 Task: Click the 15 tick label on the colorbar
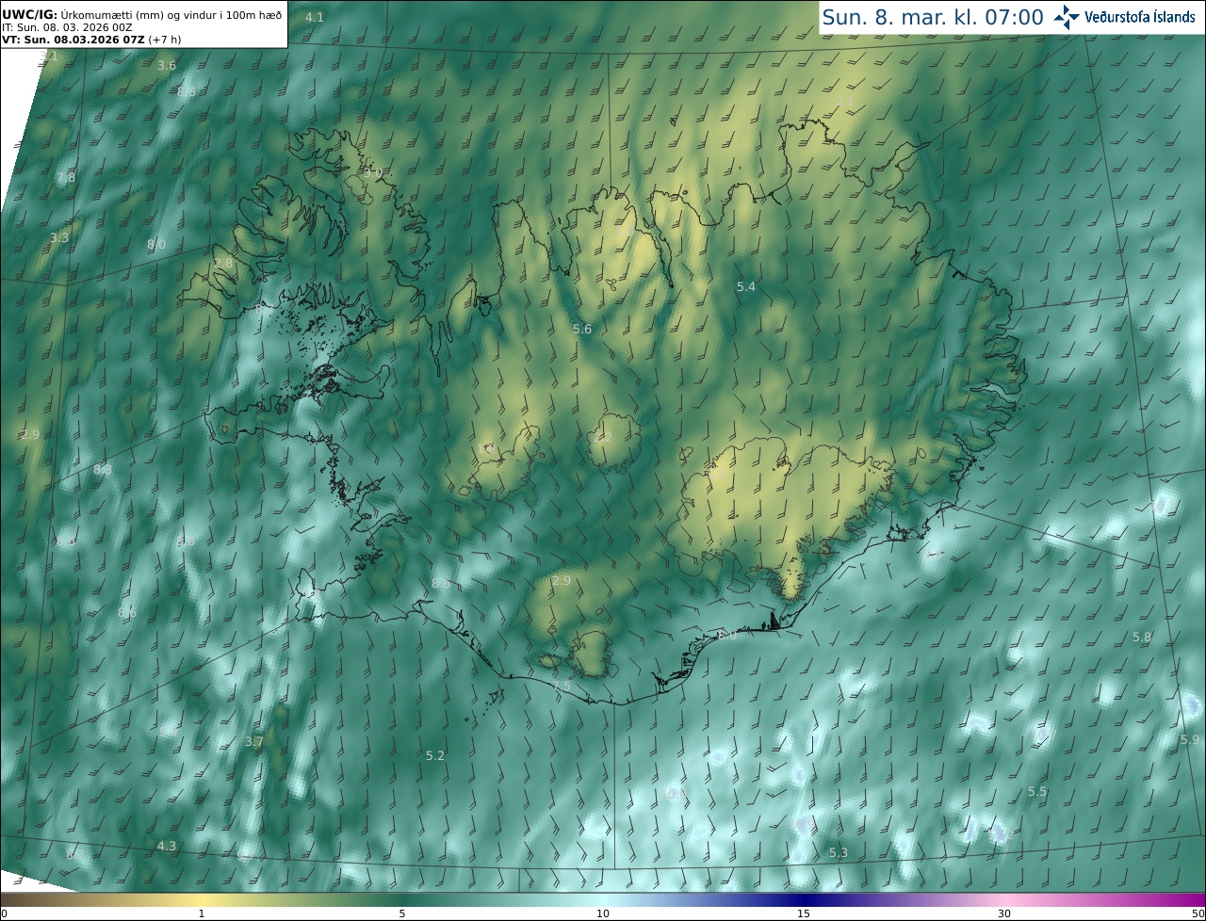tap(804, 913)
